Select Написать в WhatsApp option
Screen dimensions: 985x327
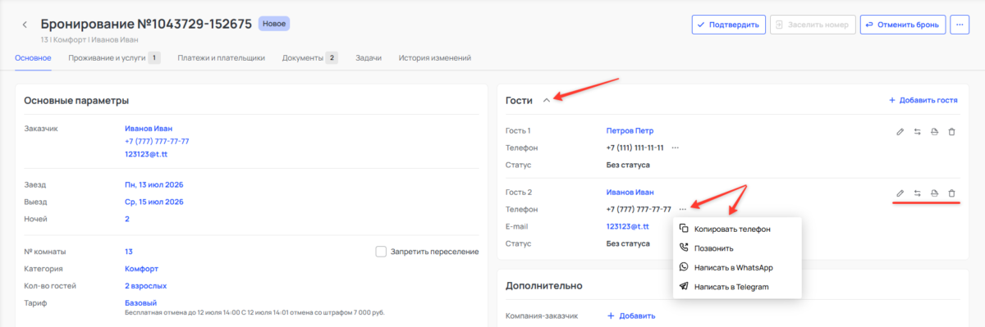tap(733, 267)
